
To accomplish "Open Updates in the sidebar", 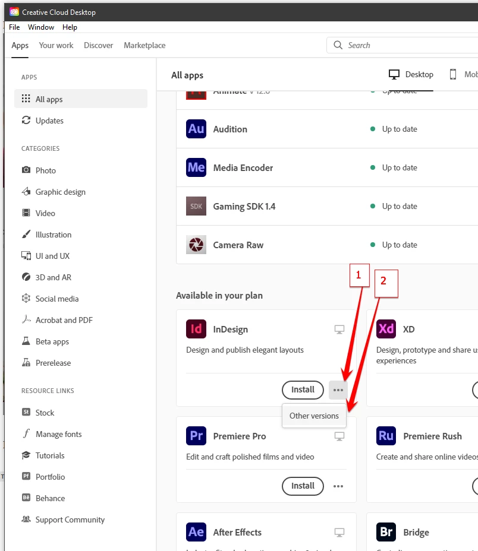I will [49, 121].
